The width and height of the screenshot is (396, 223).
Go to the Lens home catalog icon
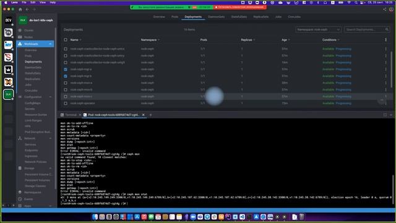20,9
